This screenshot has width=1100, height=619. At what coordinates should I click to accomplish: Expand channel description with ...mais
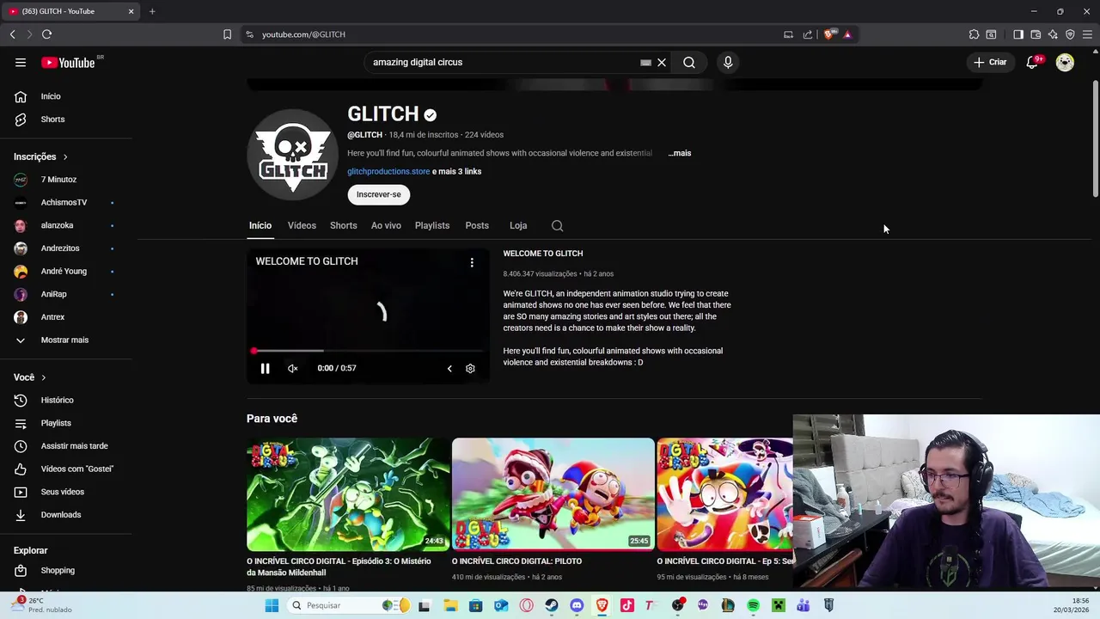click(679, 153)
